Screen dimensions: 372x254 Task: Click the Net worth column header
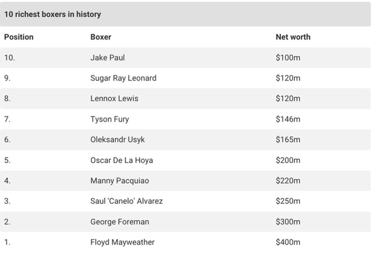coord(293,37)
